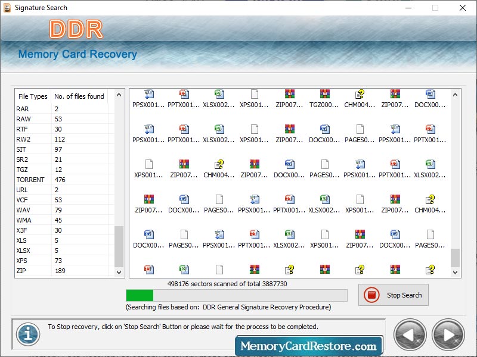The height and width of the screenshot is (357, 477).
Task: Select the RAW file type row
Action: (64, 119)
